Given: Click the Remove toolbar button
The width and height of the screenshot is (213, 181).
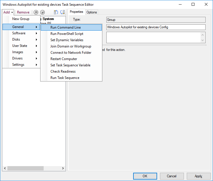Looking at the screenshot, I should 23,12.
